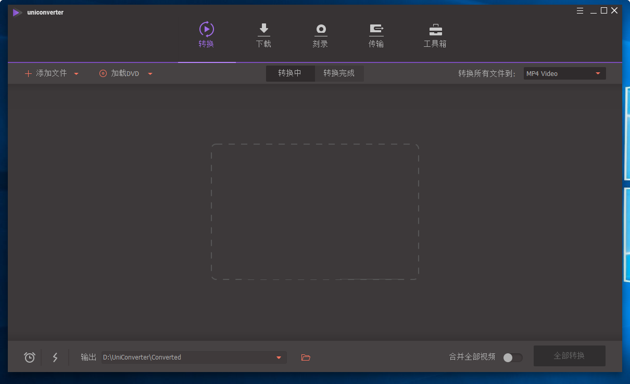Open the Toolbox (工具箱) section
This screenshot has height=384, width=630.
(x=435, y=30)
